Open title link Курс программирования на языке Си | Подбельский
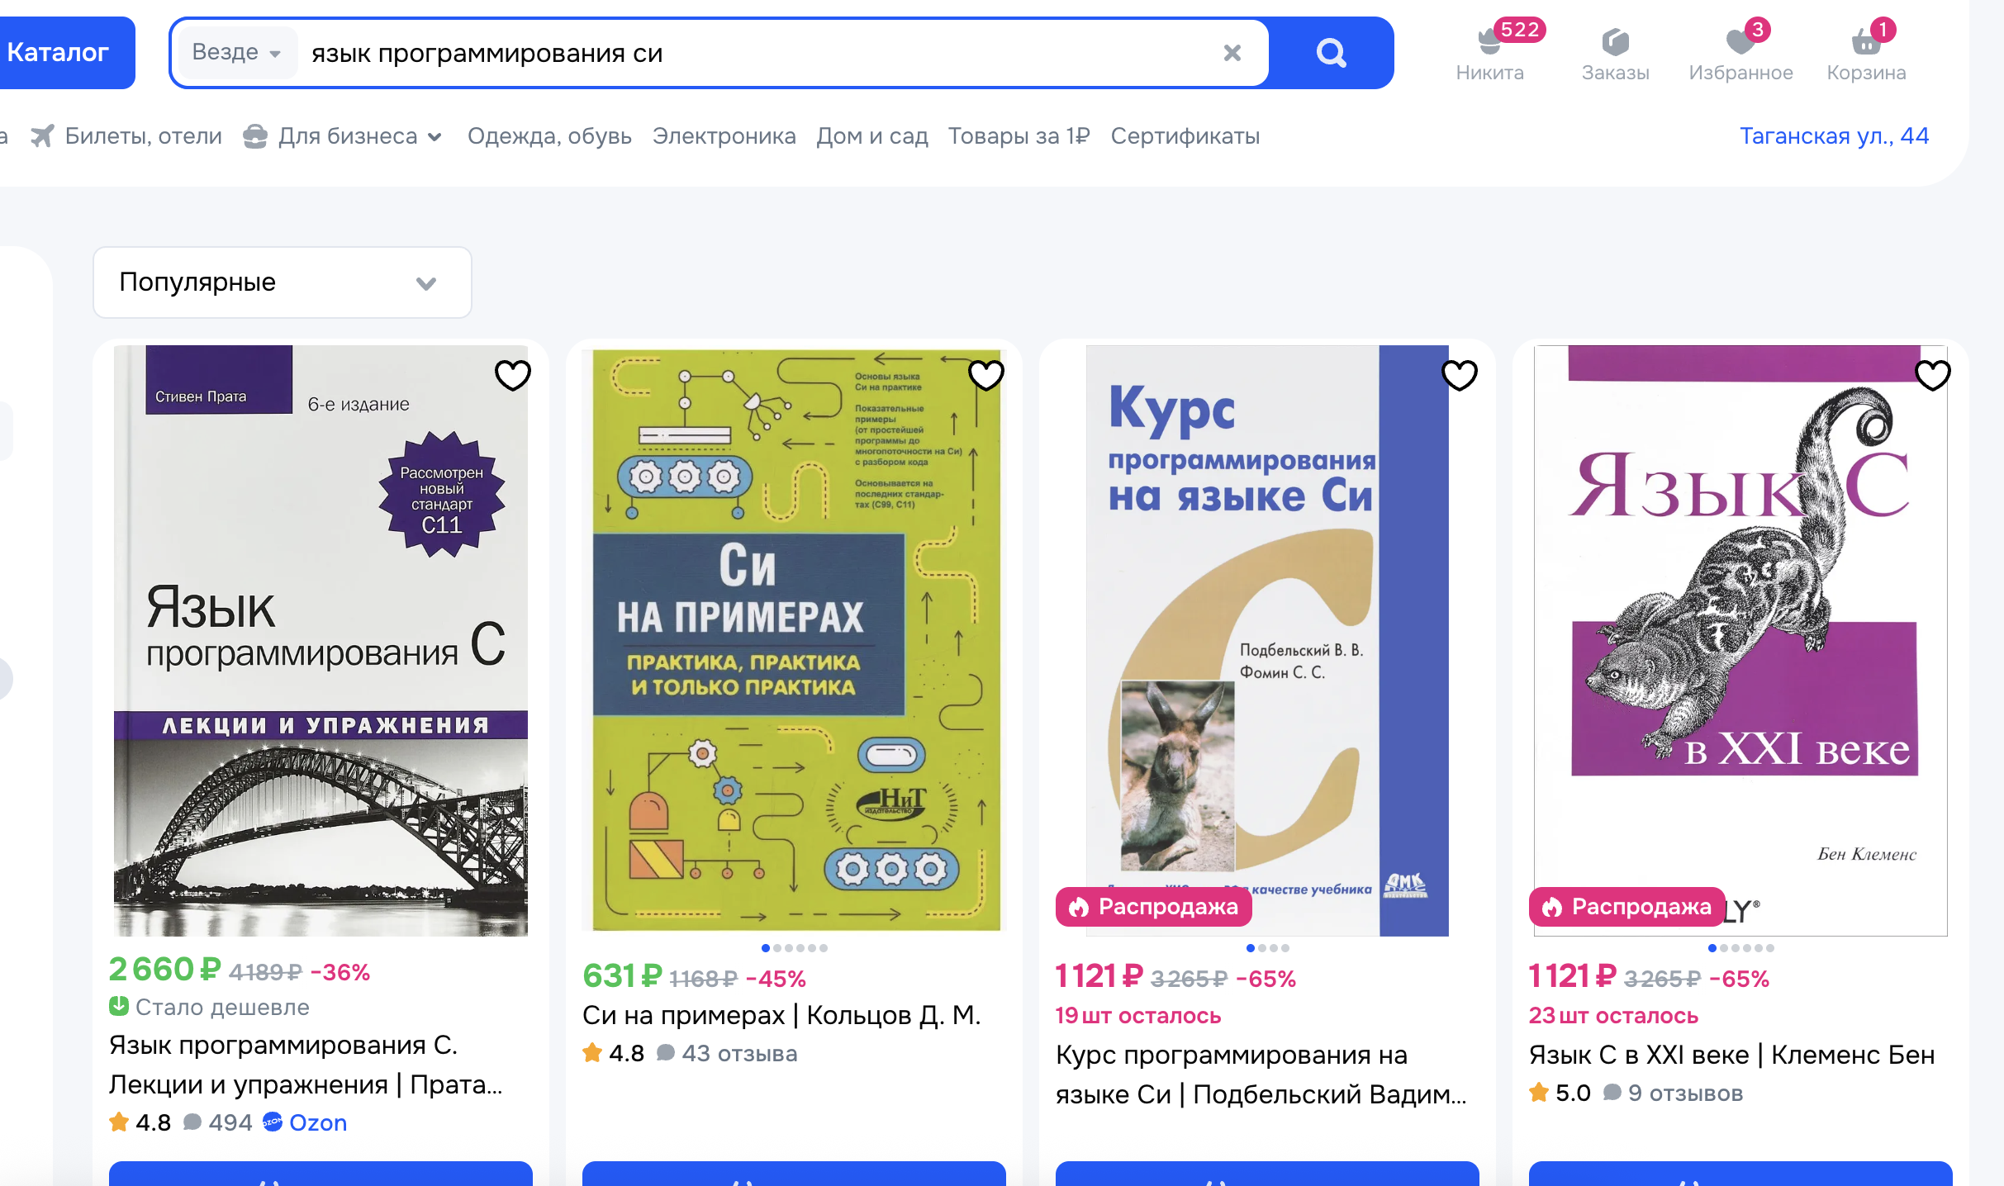This screenshot has height=1186, width=2004. click(x=1261, y=1075)
